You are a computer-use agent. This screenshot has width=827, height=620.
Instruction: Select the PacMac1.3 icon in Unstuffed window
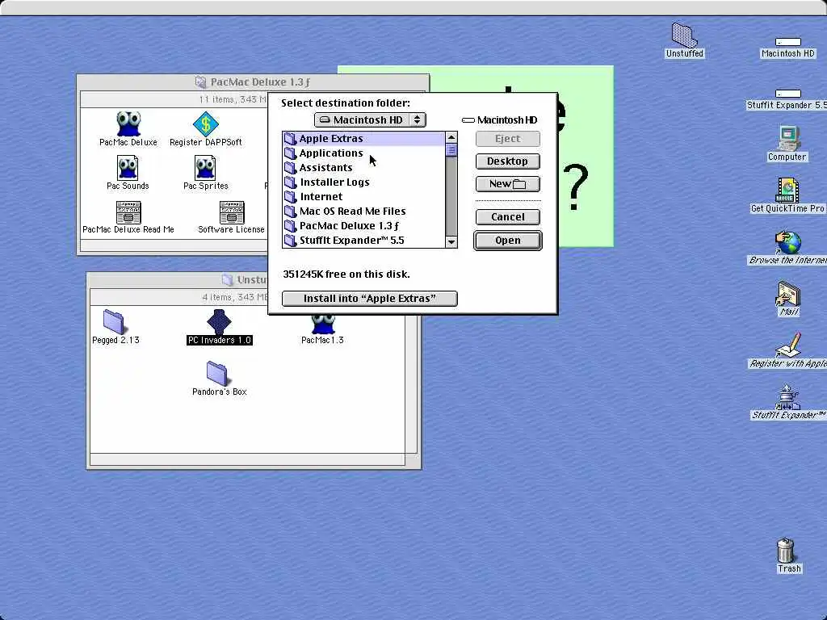322,325
